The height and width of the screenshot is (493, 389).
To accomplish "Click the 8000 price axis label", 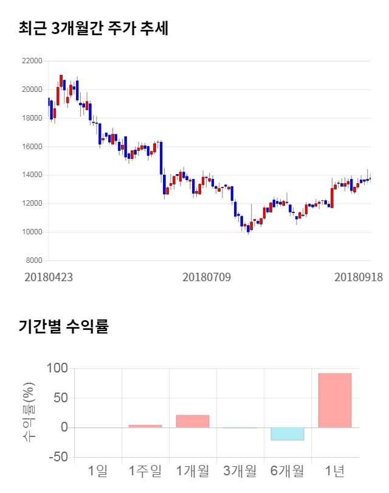I will (x=33, y=260).
